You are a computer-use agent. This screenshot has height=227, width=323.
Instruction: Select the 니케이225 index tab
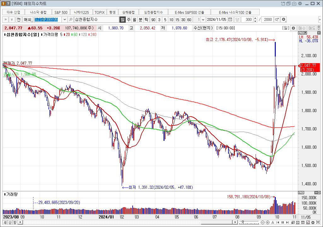pos(81,12)
